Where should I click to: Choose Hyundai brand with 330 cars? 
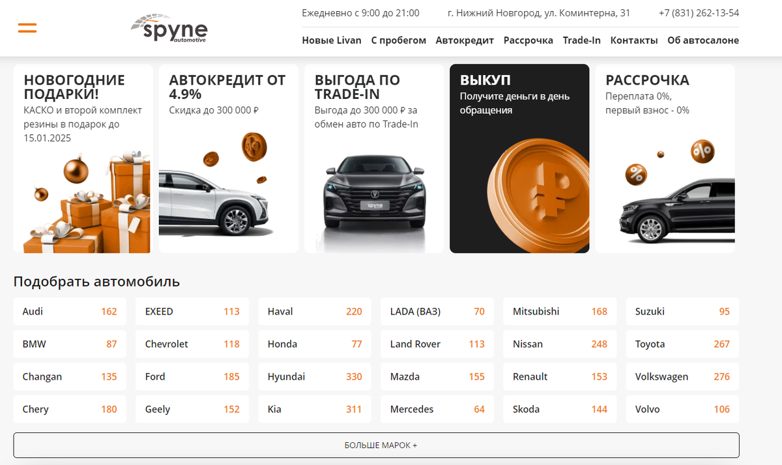315,376
